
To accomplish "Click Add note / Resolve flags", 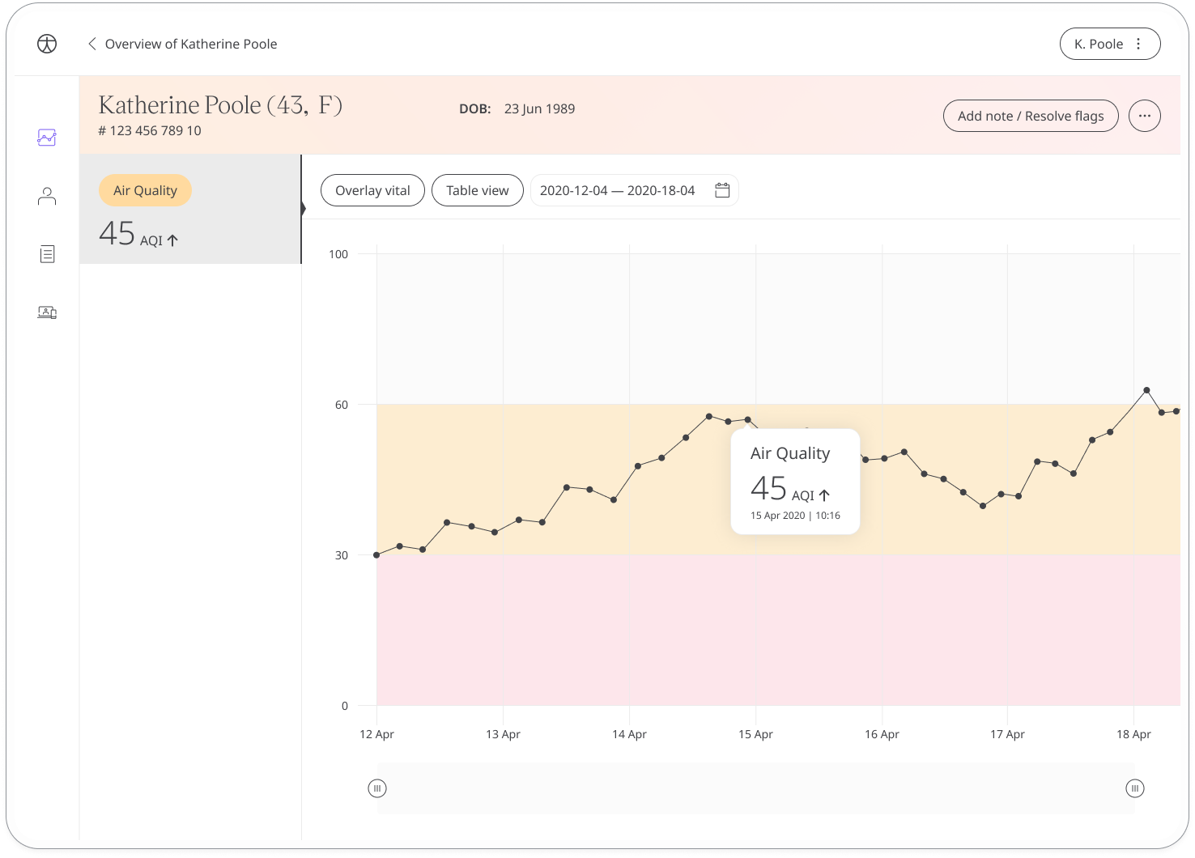I will tap(1031, 116).
